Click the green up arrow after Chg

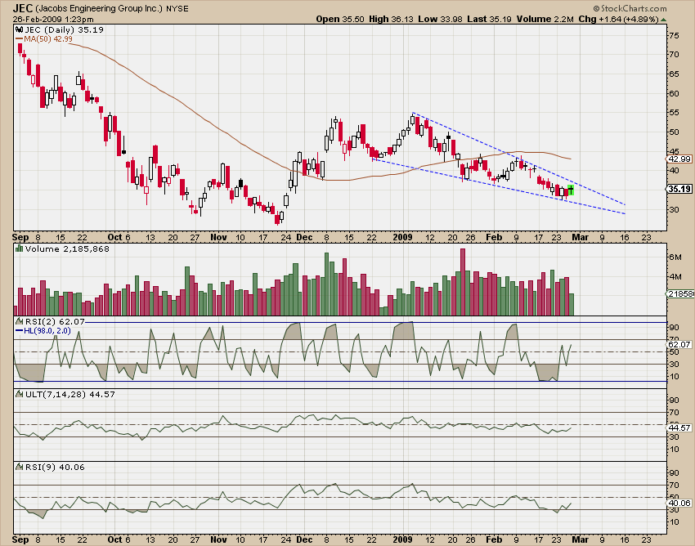664,20
